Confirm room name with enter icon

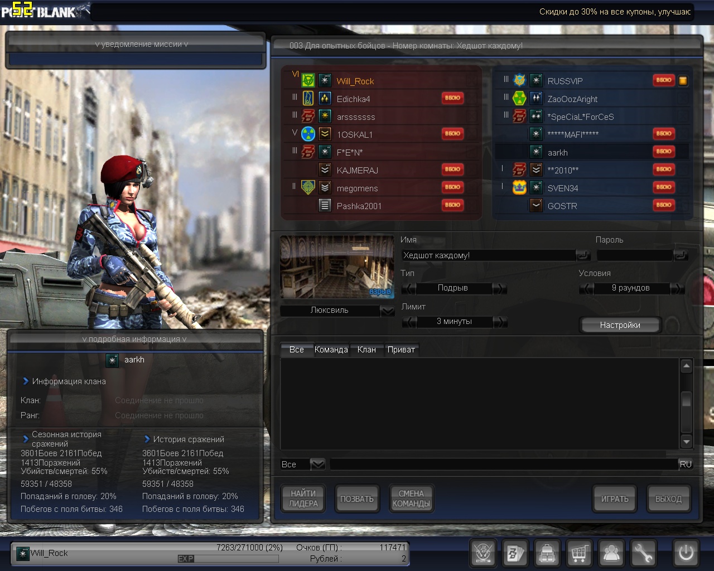[x=583, y=255]
